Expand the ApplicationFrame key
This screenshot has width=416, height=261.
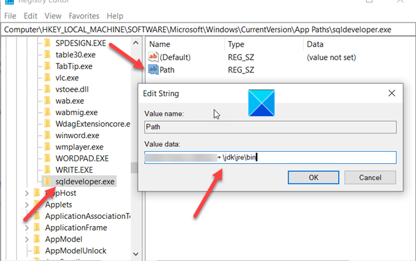pyautogui.click(x=27, y=228)
